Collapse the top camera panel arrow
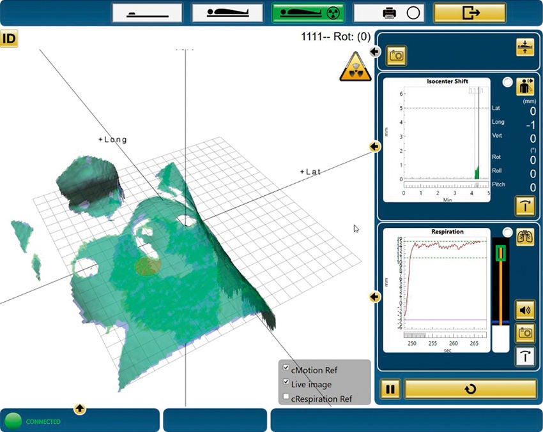The width and height of the screenshot is (543, 432). (375, 52)
